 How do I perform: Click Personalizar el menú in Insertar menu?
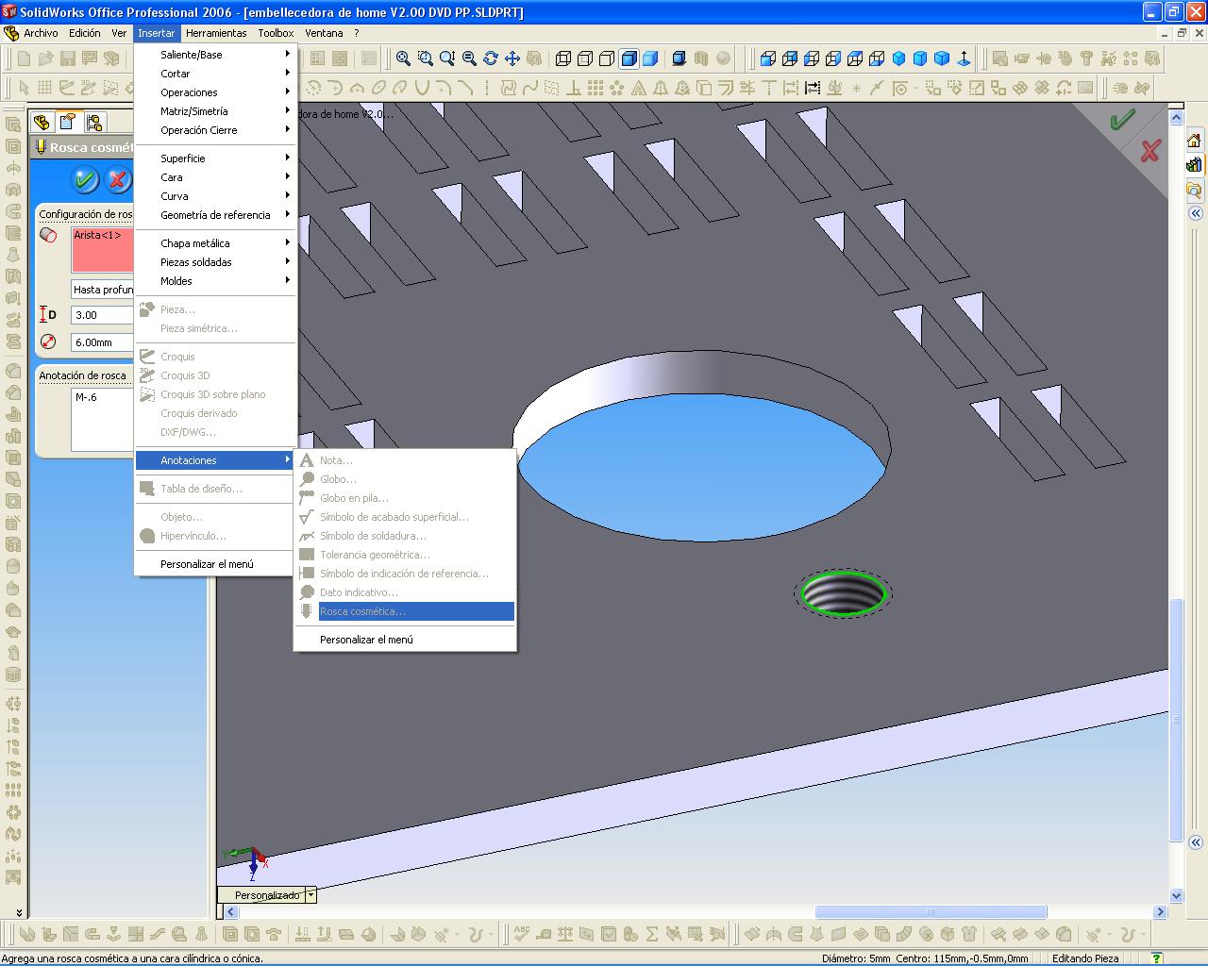tap(215, 564)
